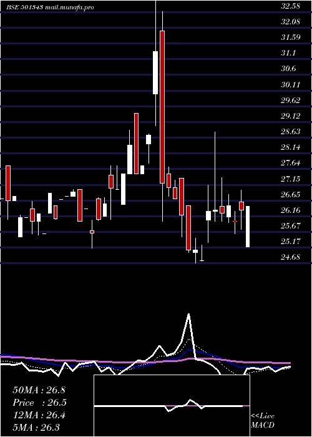Click the 27.64 price axis label
The width and height of the screenshot is (312, 437).
coord(291,162)
